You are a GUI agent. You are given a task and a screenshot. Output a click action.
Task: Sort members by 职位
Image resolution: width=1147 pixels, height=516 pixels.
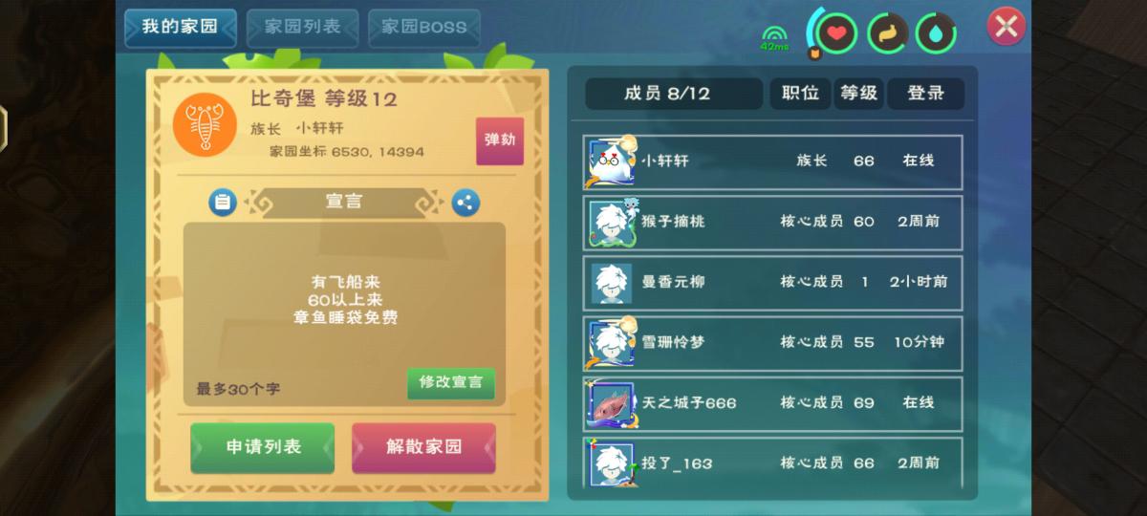(800, 94)
